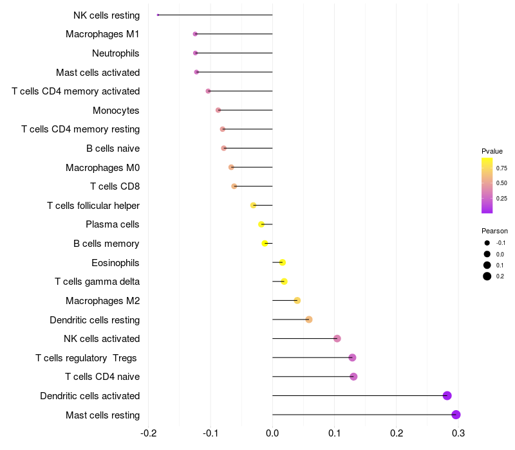
Task: Click the Mast cells resting data point
Action: pos(456,415)
